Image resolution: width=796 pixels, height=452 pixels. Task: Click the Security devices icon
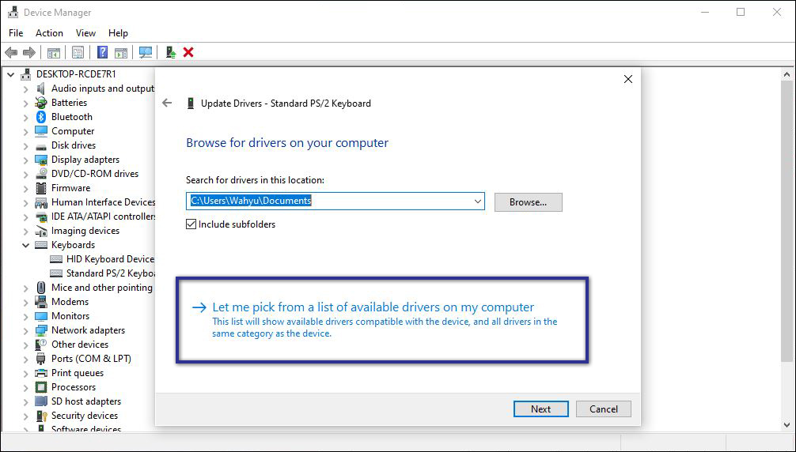pyautogui.click(x=41, y=416)
